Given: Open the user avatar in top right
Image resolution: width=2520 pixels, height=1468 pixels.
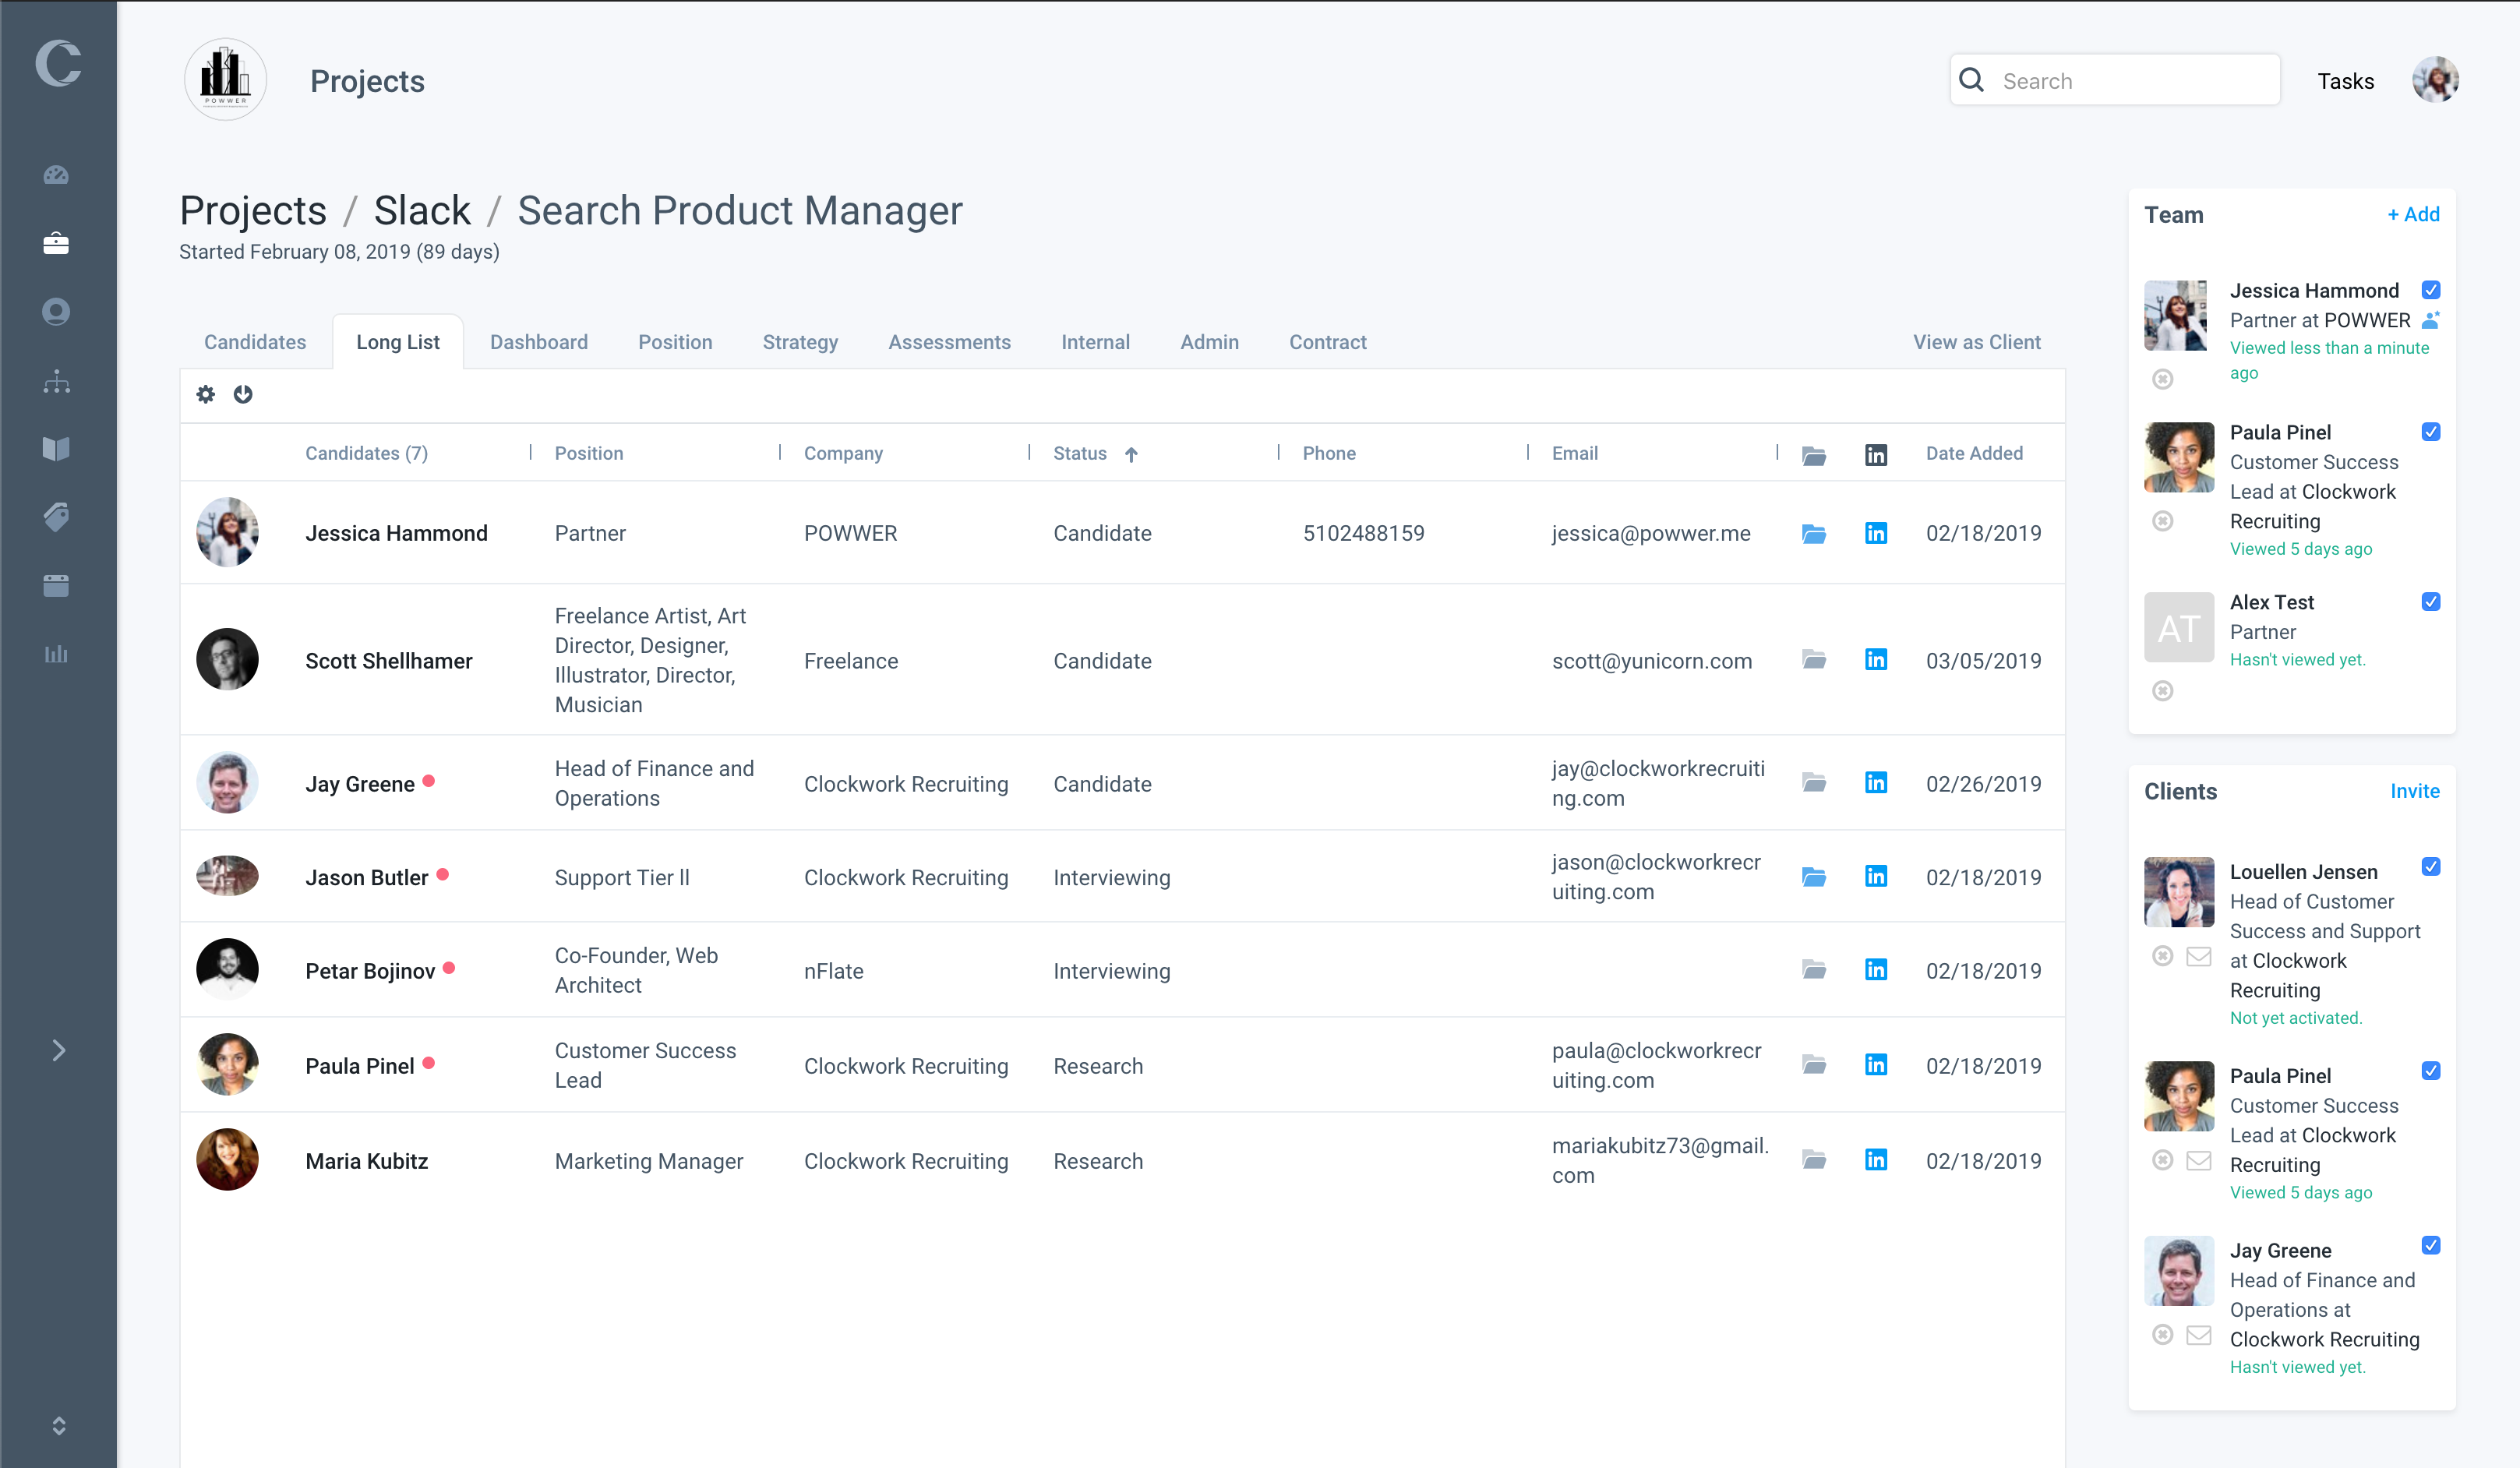Looking at the screenshot, I should click(x=2435, y=80).
